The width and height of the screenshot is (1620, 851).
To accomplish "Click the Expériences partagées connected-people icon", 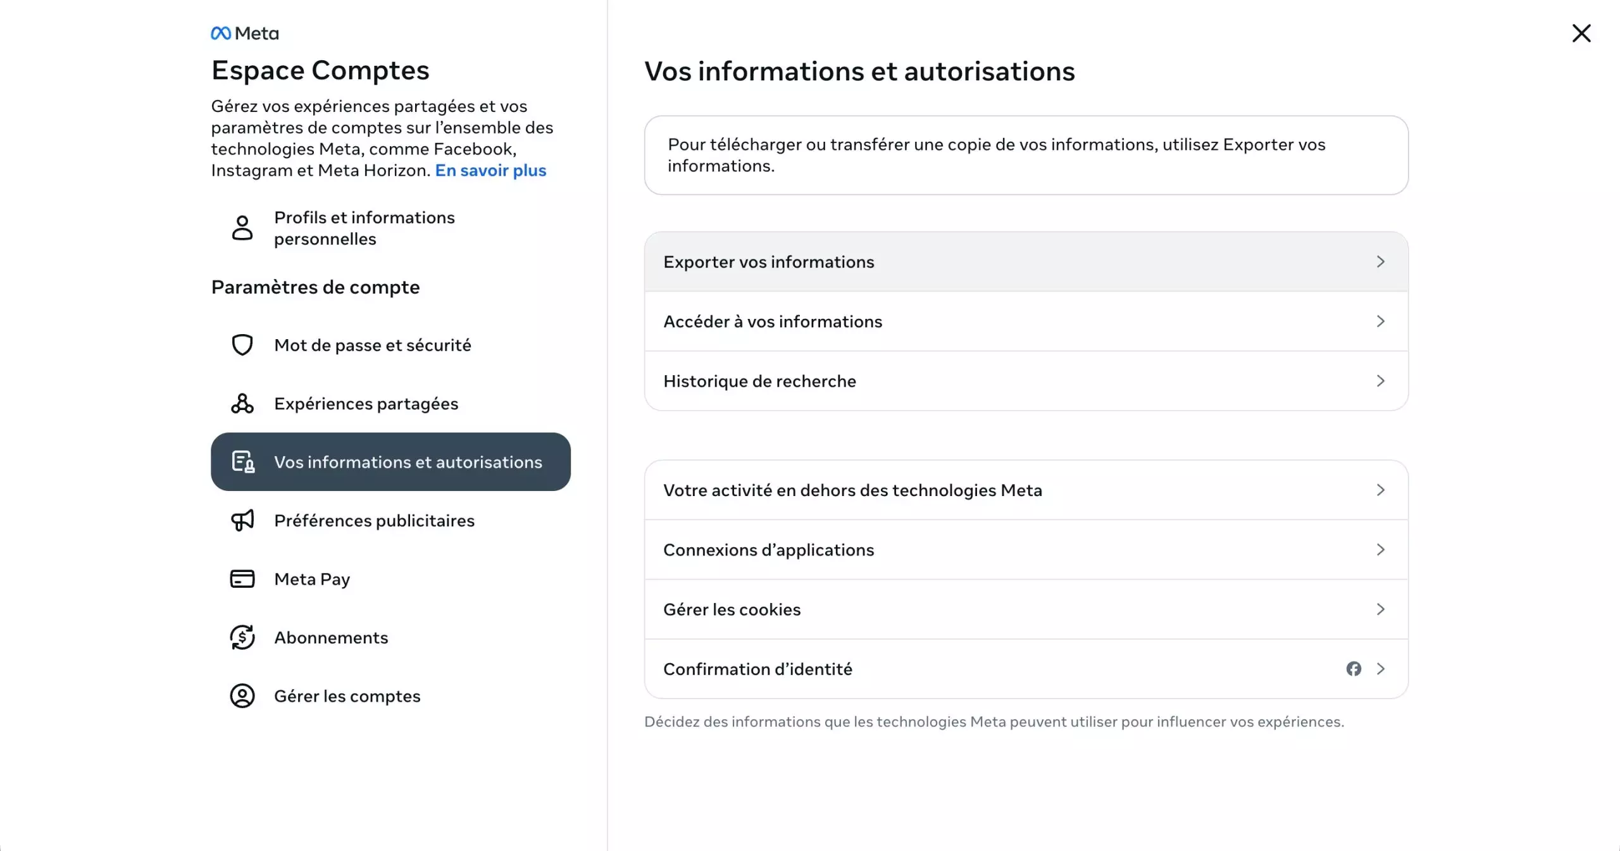I will (242, 404).
